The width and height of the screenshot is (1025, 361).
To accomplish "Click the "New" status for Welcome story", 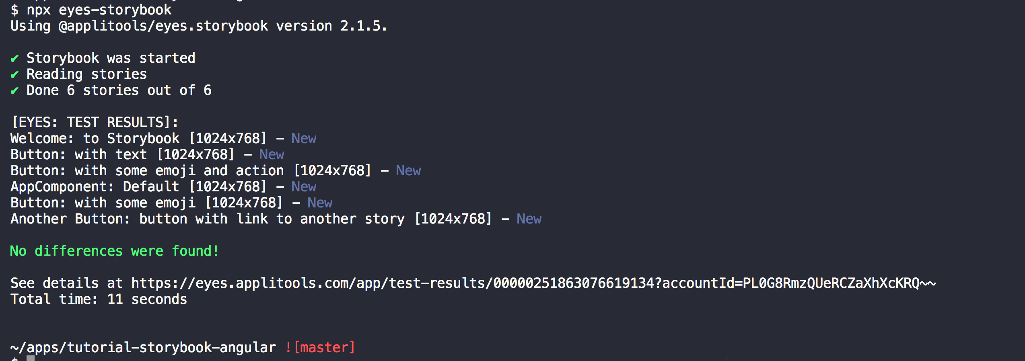I will tap(304, 139).
